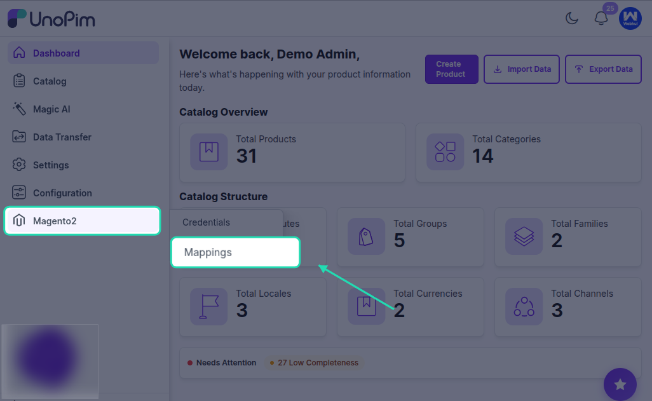Click the 27 Low Completeness badge
This screenshot has height=401, width=652.
[313, 363]
